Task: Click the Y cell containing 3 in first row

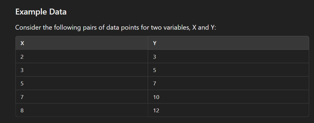Action: point(228,57)
